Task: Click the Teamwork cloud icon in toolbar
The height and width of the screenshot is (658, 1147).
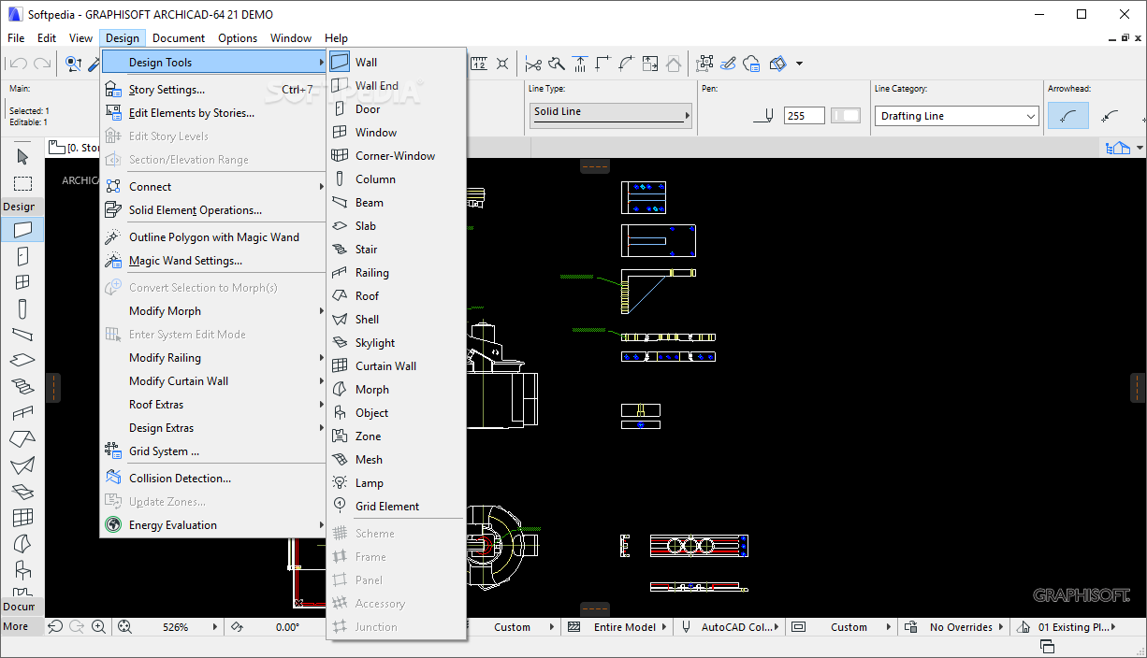Action: click(x=753, y=64)
